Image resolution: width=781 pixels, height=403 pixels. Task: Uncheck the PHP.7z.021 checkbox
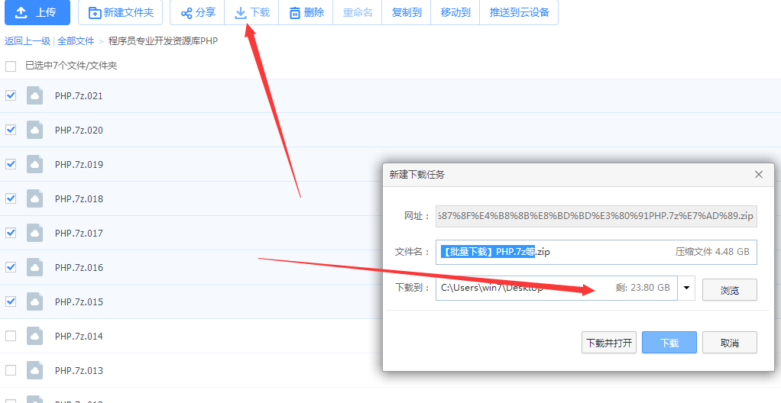[x=11, y=95]
